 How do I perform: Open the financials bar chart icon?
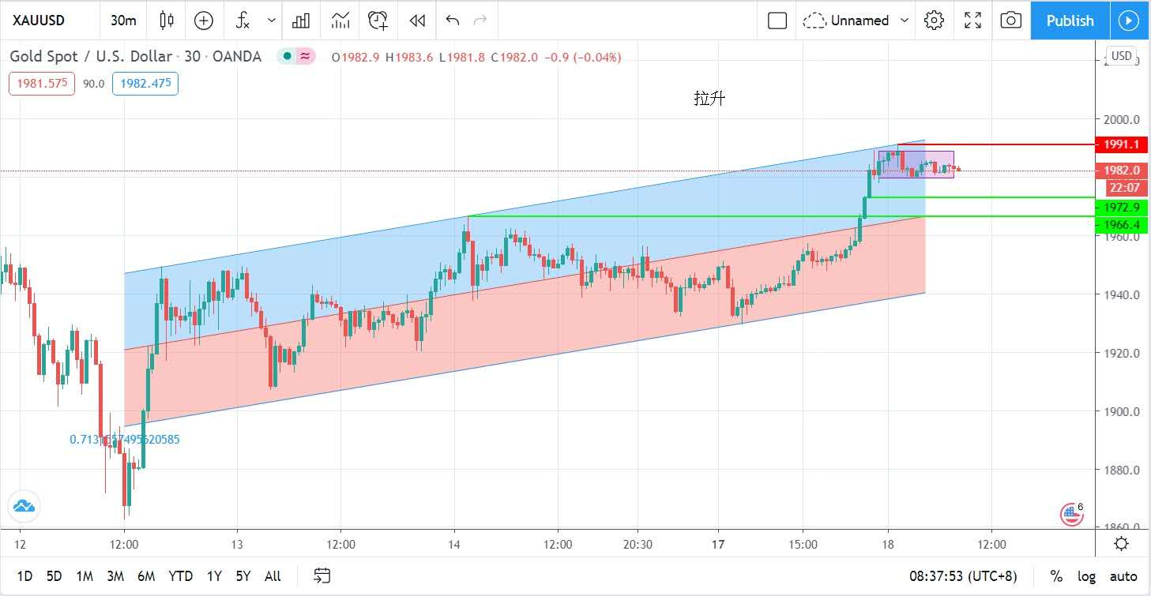pyautogui.click(x=301, y=21)
